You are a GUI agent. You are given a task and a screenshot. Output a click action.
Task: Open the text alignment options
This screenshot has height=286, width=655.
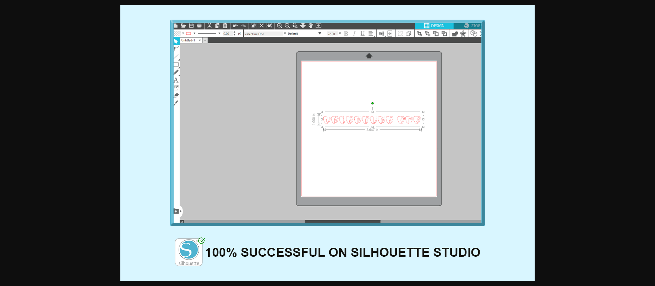tap(371, 34)
